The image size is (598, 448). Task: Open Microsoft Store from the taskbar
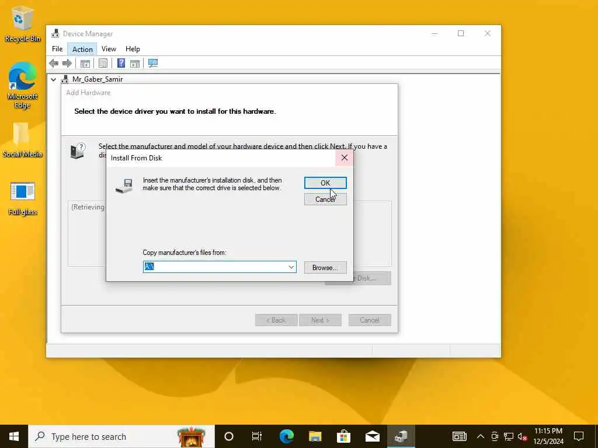tap(343, 436)
